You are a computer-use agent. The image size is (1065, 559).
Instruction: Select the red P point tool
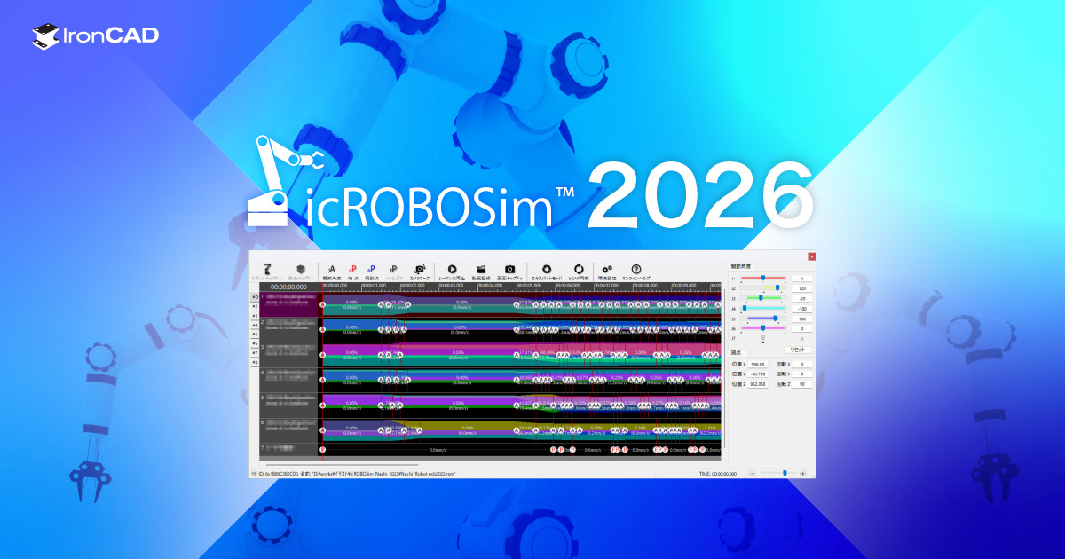352,269
